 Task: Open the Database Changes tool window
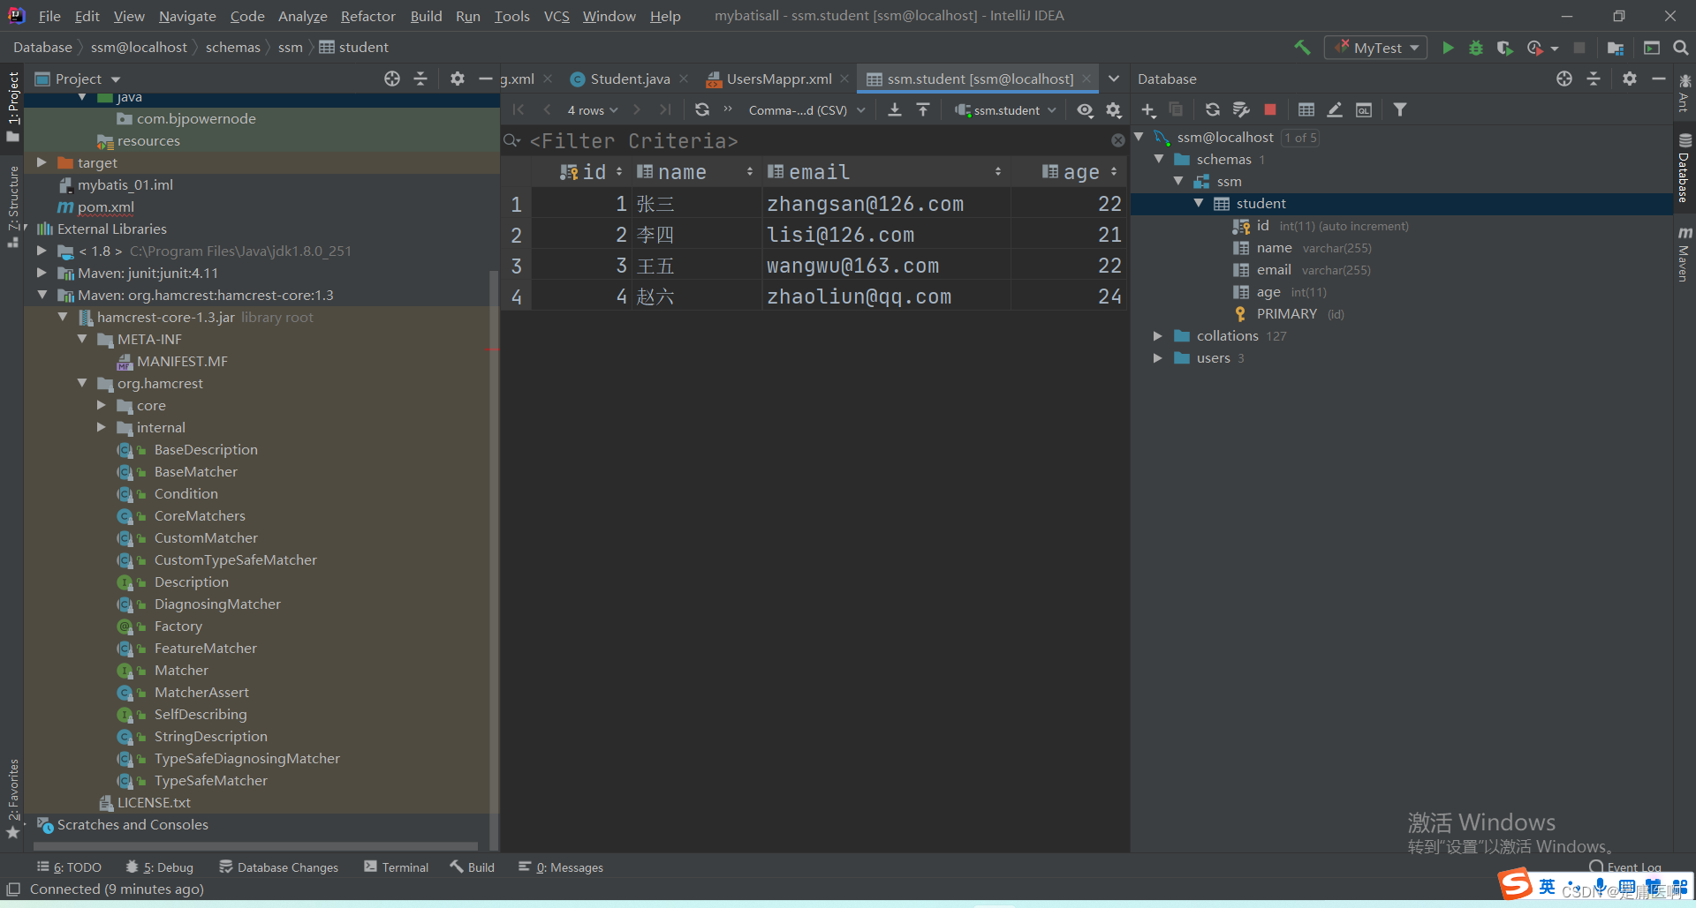click(279, 867)
